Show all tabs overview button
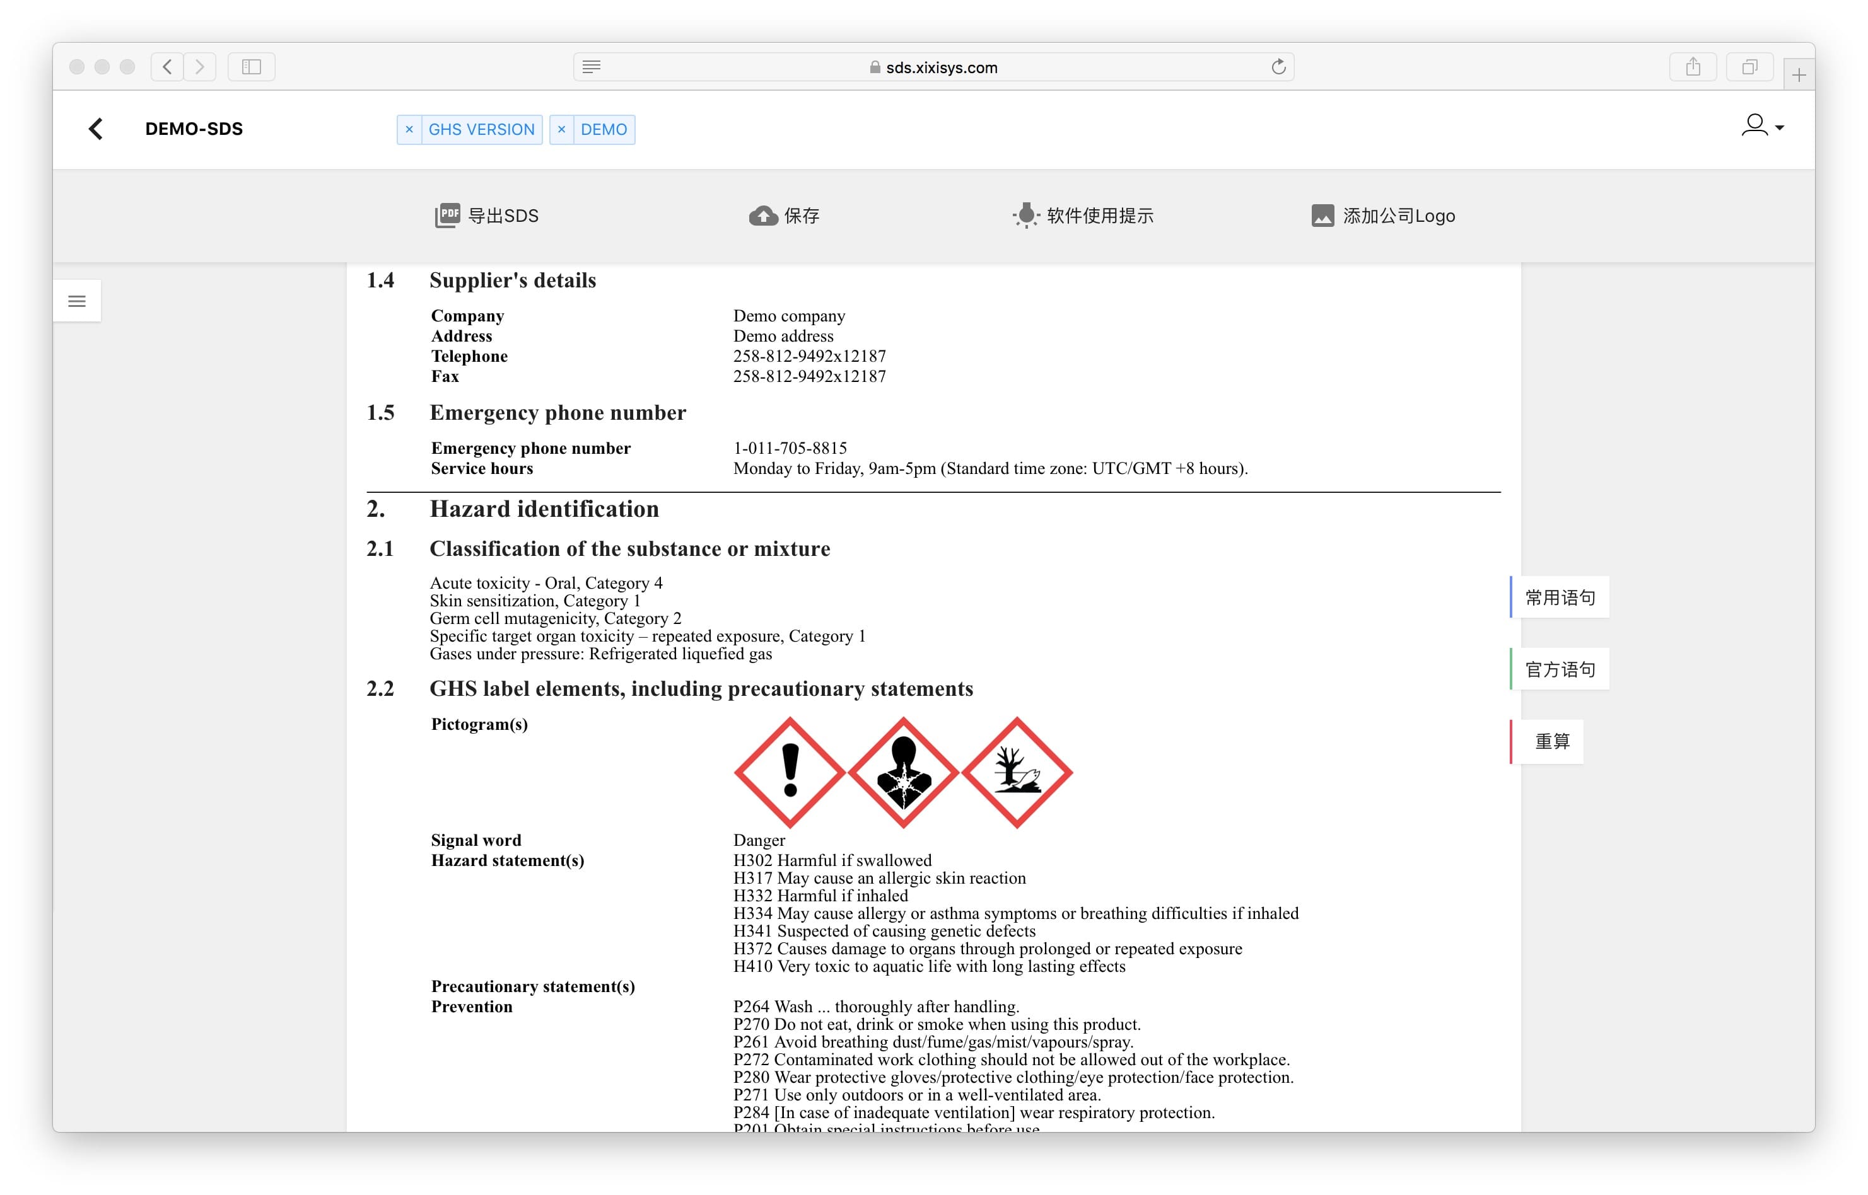The height and width of the screenshot is (1195, 1868). tap(1749, 67)
